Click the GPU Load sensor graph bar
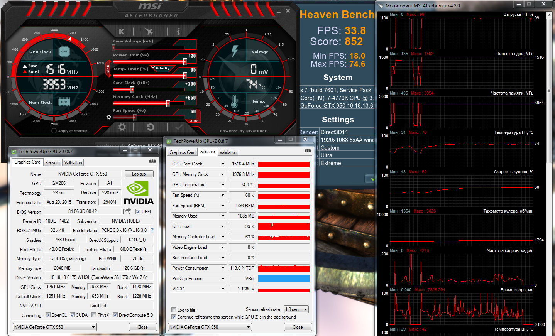Screen dimensions: 555x336 pos(284,226)
